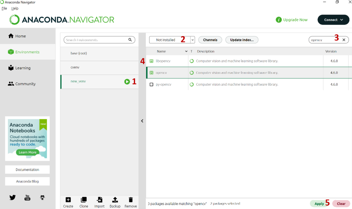Click Learn More on Anaconda Notebooks ad

tap(27, 152)
